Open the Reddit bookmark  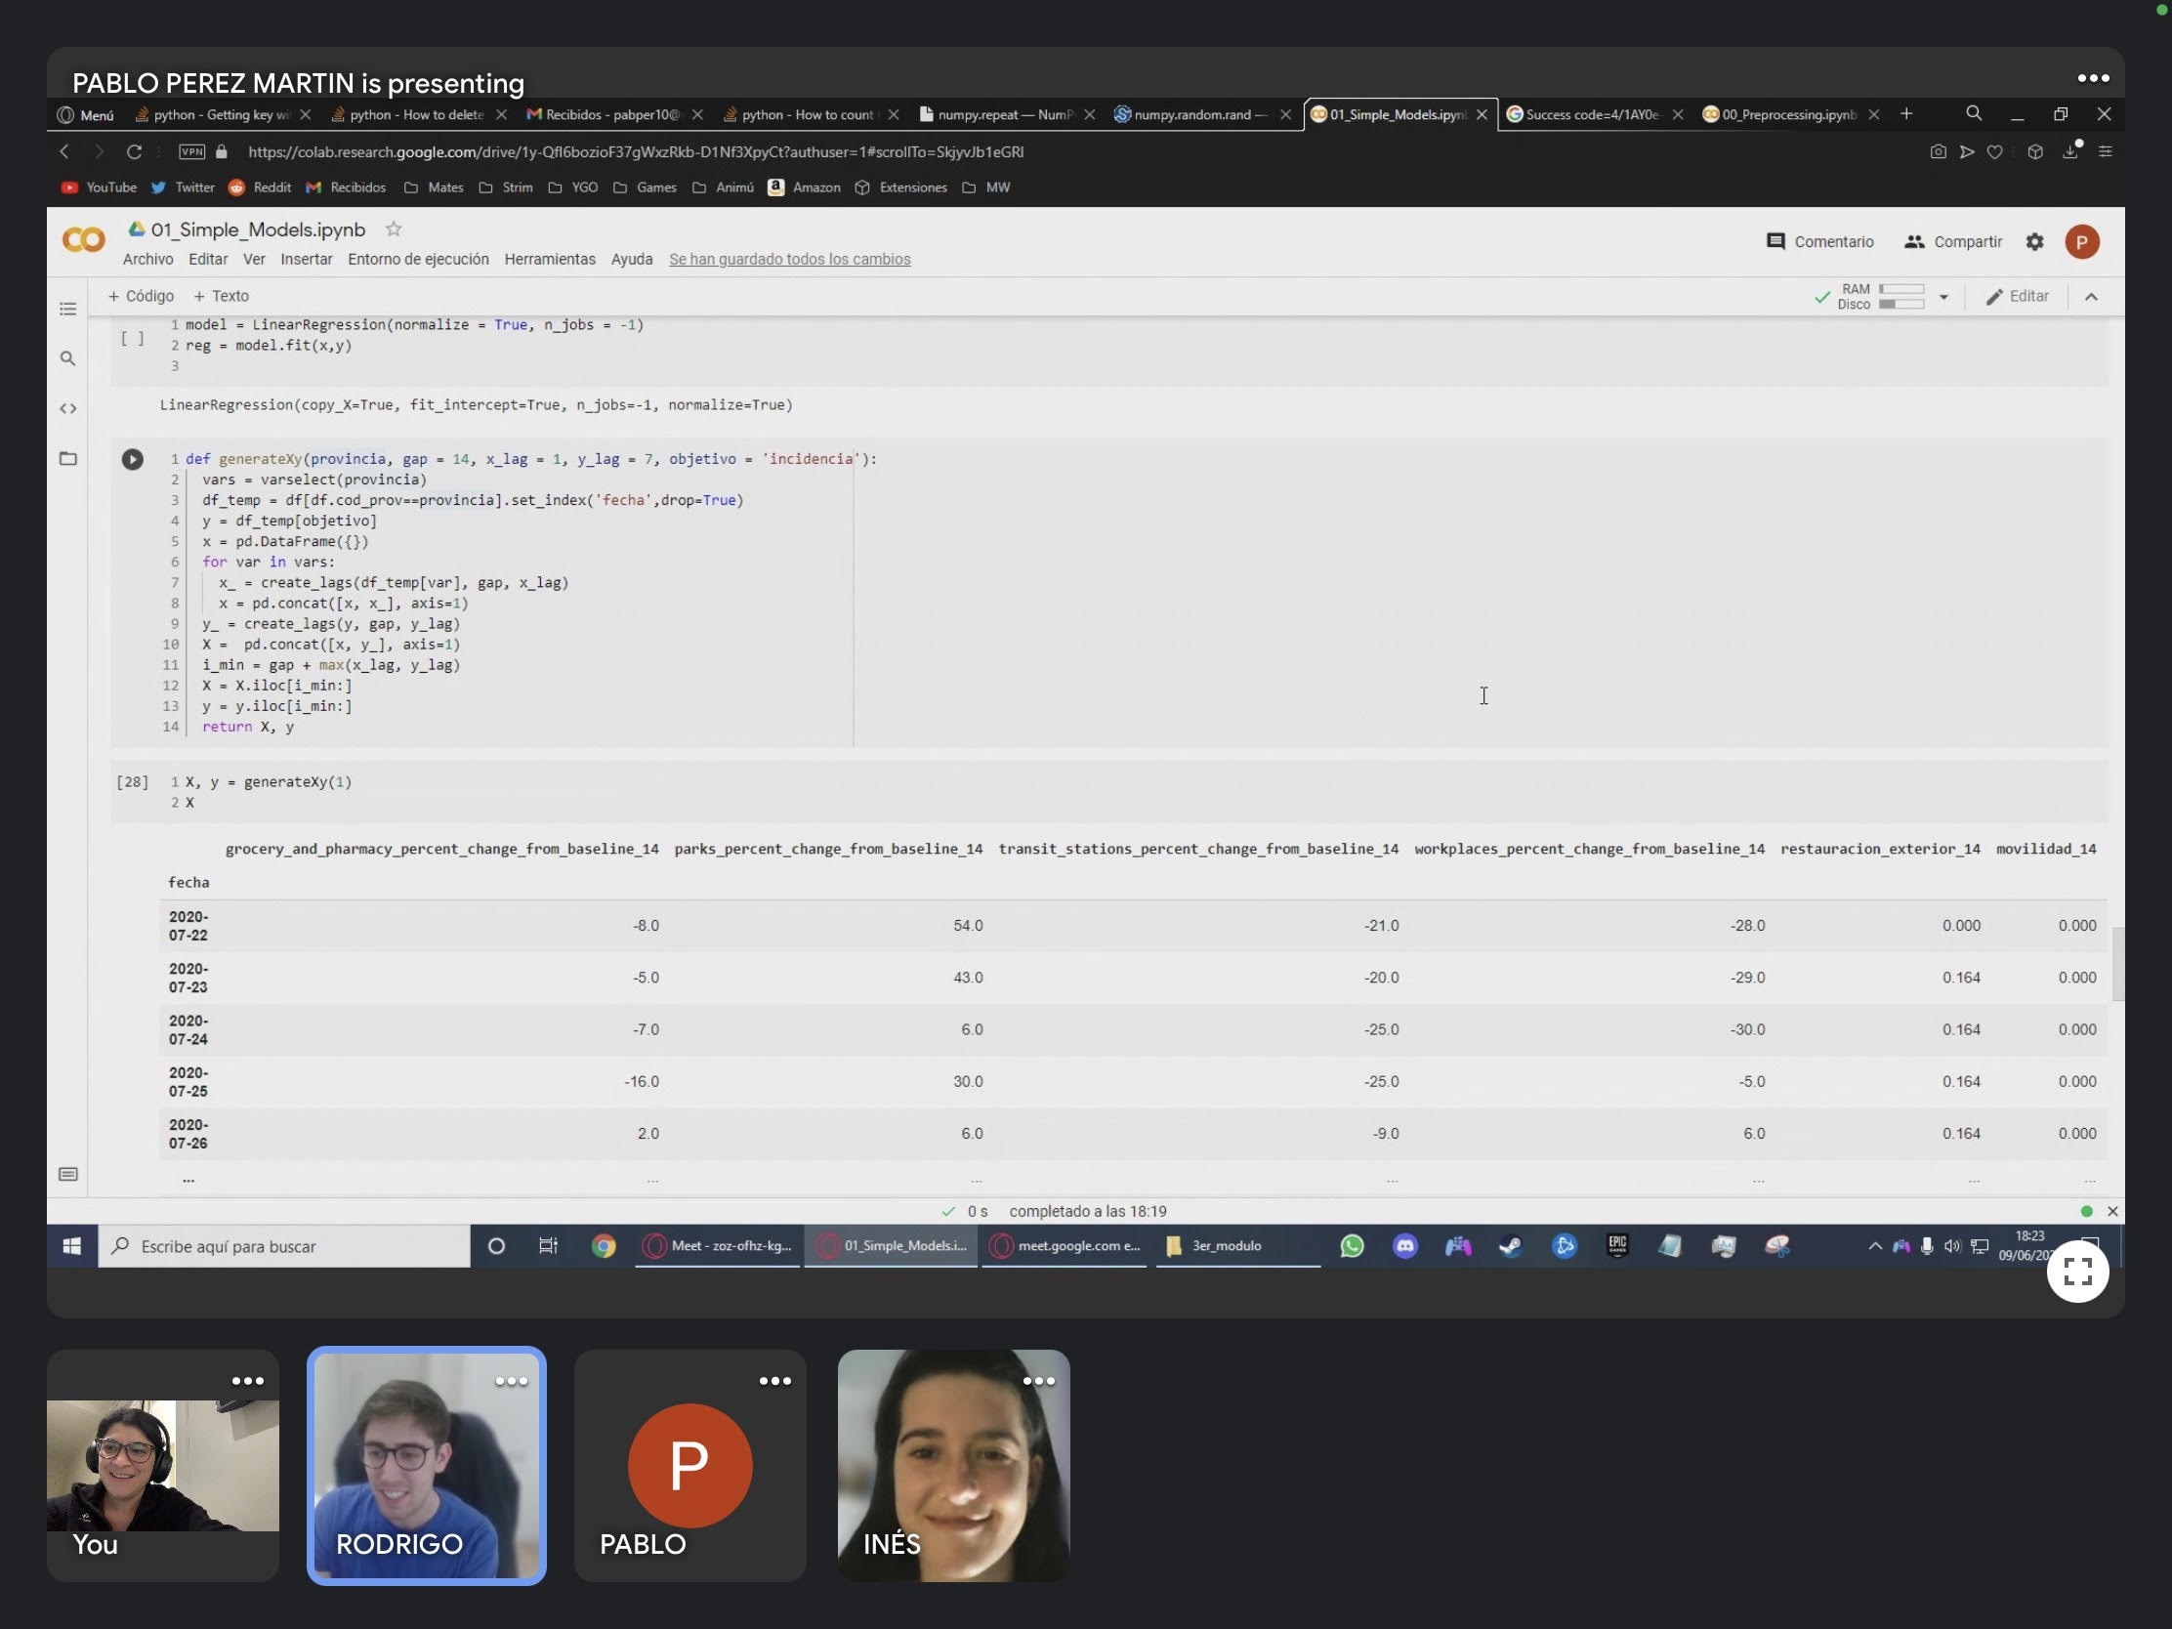(260, 188)
